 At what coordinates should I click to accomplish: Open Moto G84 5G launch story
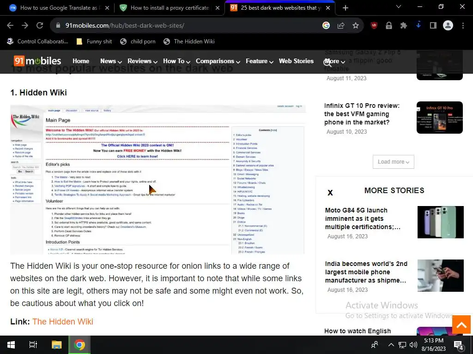363,218
